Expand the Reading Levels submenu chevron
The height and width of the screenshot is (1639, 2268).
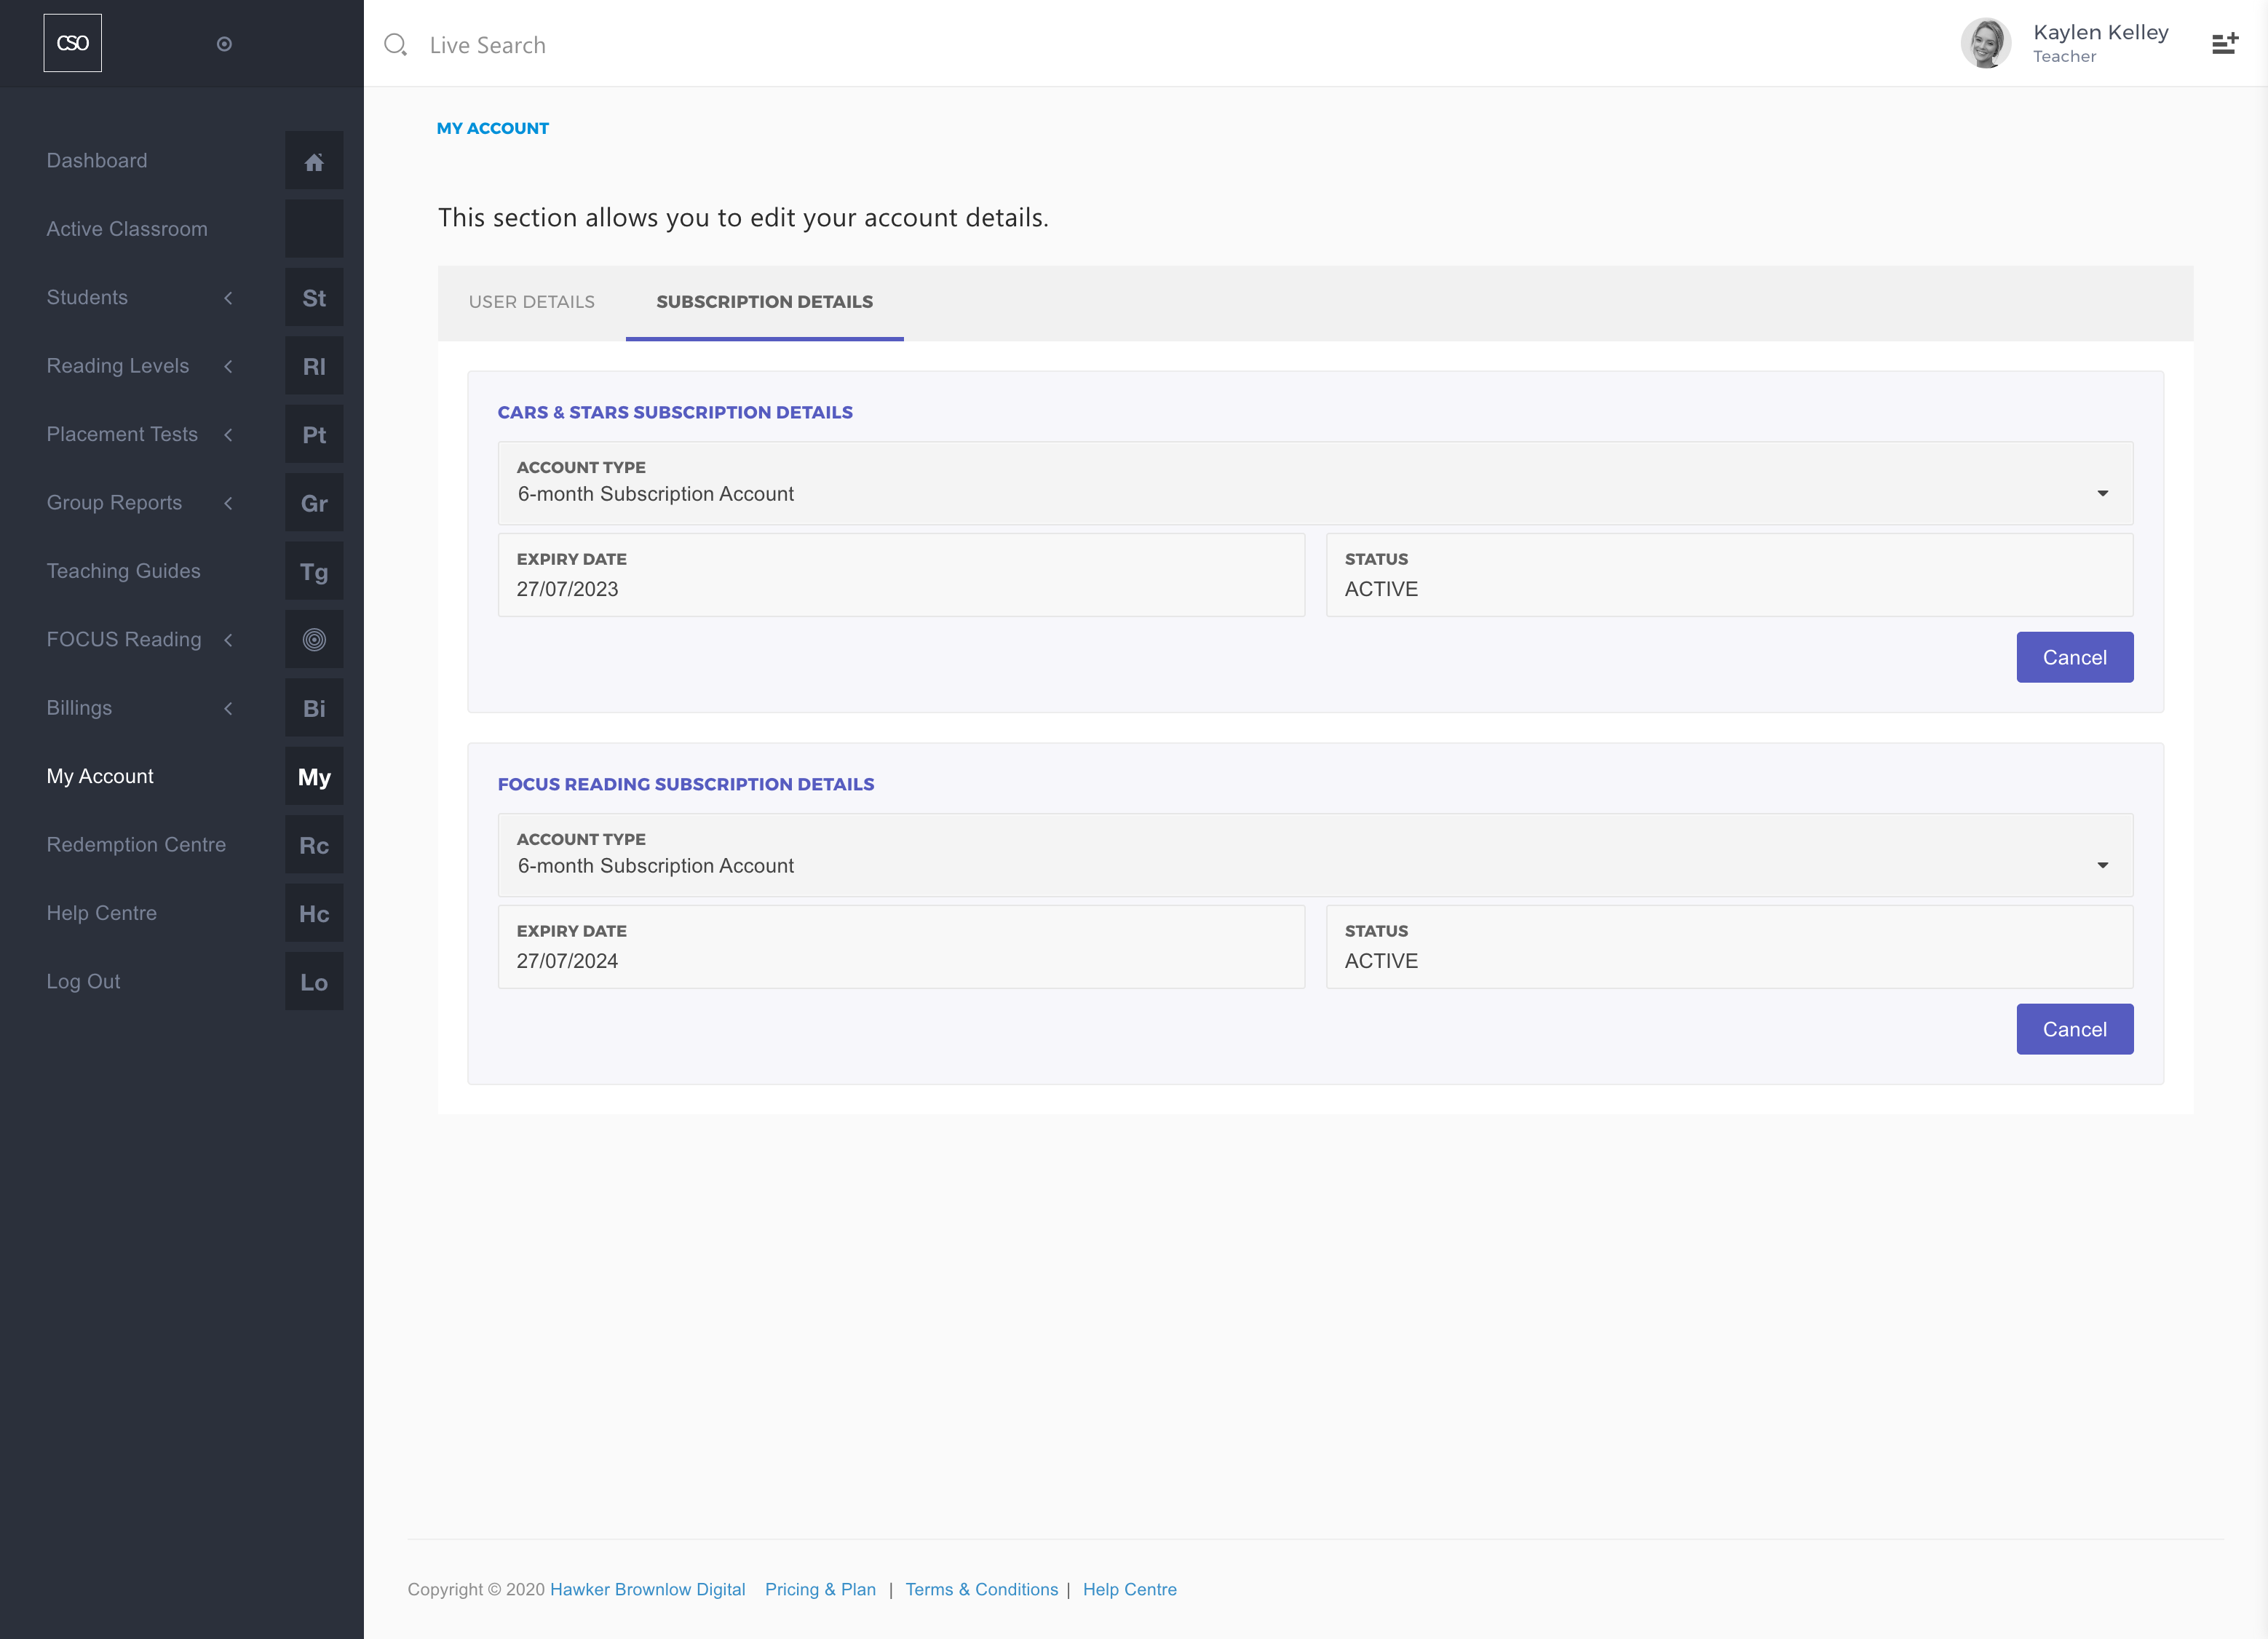228,366
